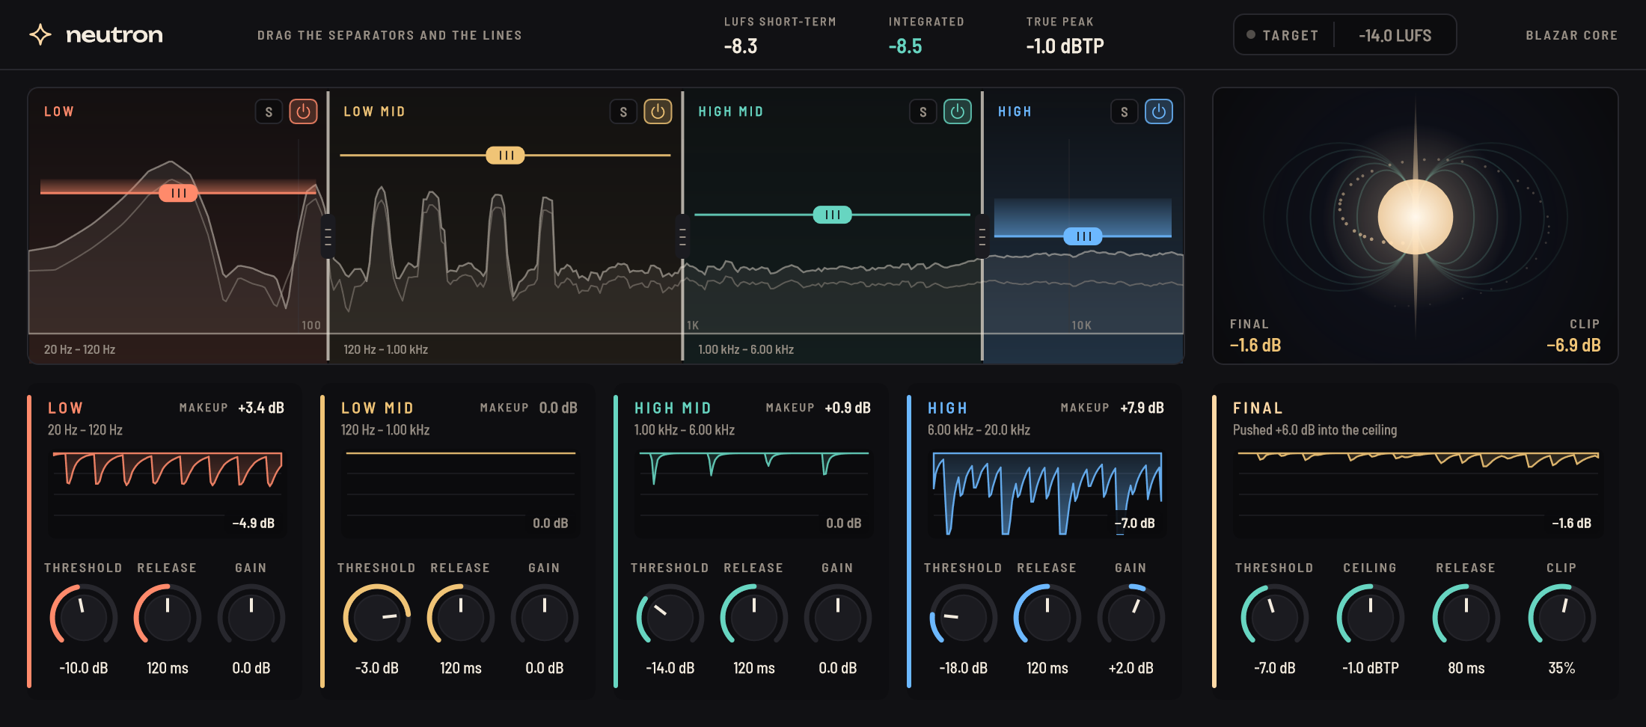
Task: Click the separator handle between LOW MID and HIGH MID
Action: [682, 236]
